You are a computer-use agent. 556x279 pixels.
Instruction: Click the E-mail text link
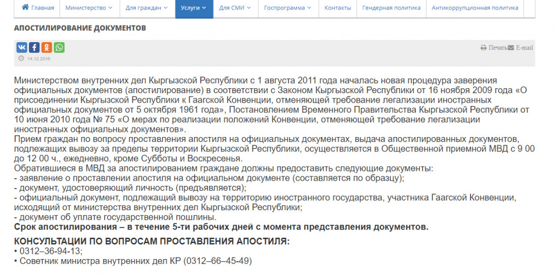pos(524,48)
